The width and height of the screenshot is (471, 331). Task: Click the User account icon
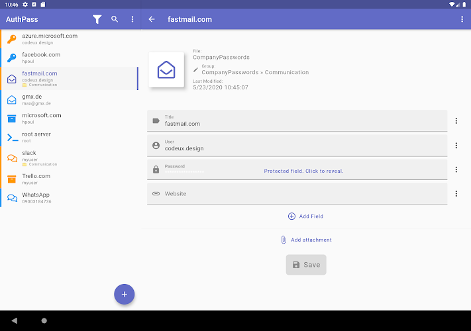(x=156, y=146)
